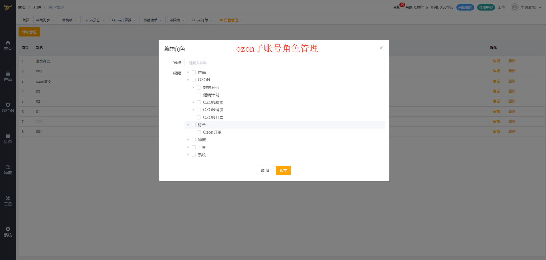This screenshot has height=260, width=546.
Task: Close the 编辑角色 dialog with X
Action: click(x=381, y=48)
